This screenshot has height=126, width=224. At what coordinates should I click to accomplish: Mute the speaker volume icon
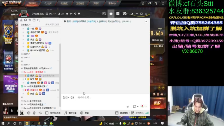29,113
